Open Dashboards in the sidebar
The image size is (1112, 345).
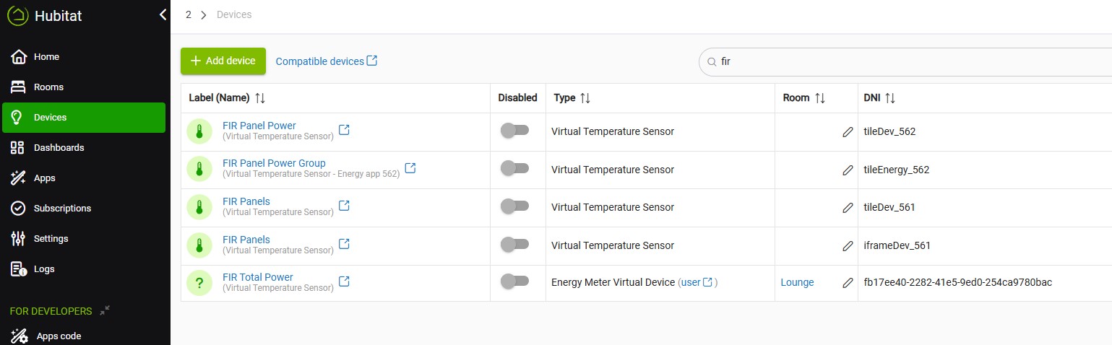point(59,147)
